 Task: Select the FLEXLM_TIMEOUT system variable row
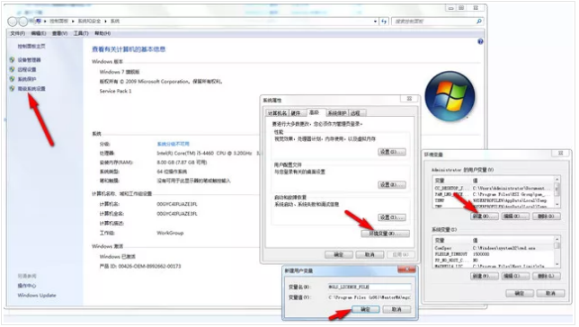494,254
